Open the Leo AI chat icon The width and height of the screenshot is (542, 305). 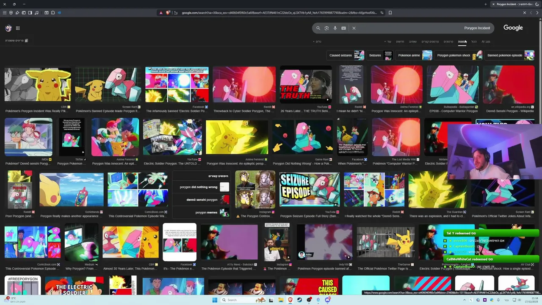pos(17,13)
